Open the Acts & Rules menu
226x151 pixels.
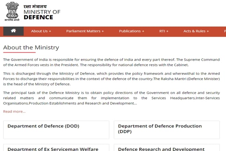[196, 31]
